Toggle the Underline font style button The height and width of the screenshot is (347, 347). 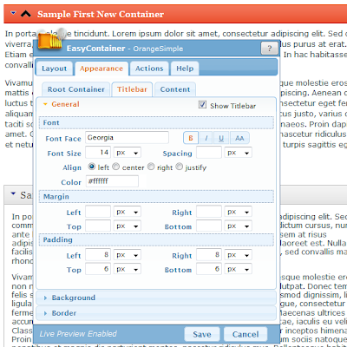coord(221,138)
